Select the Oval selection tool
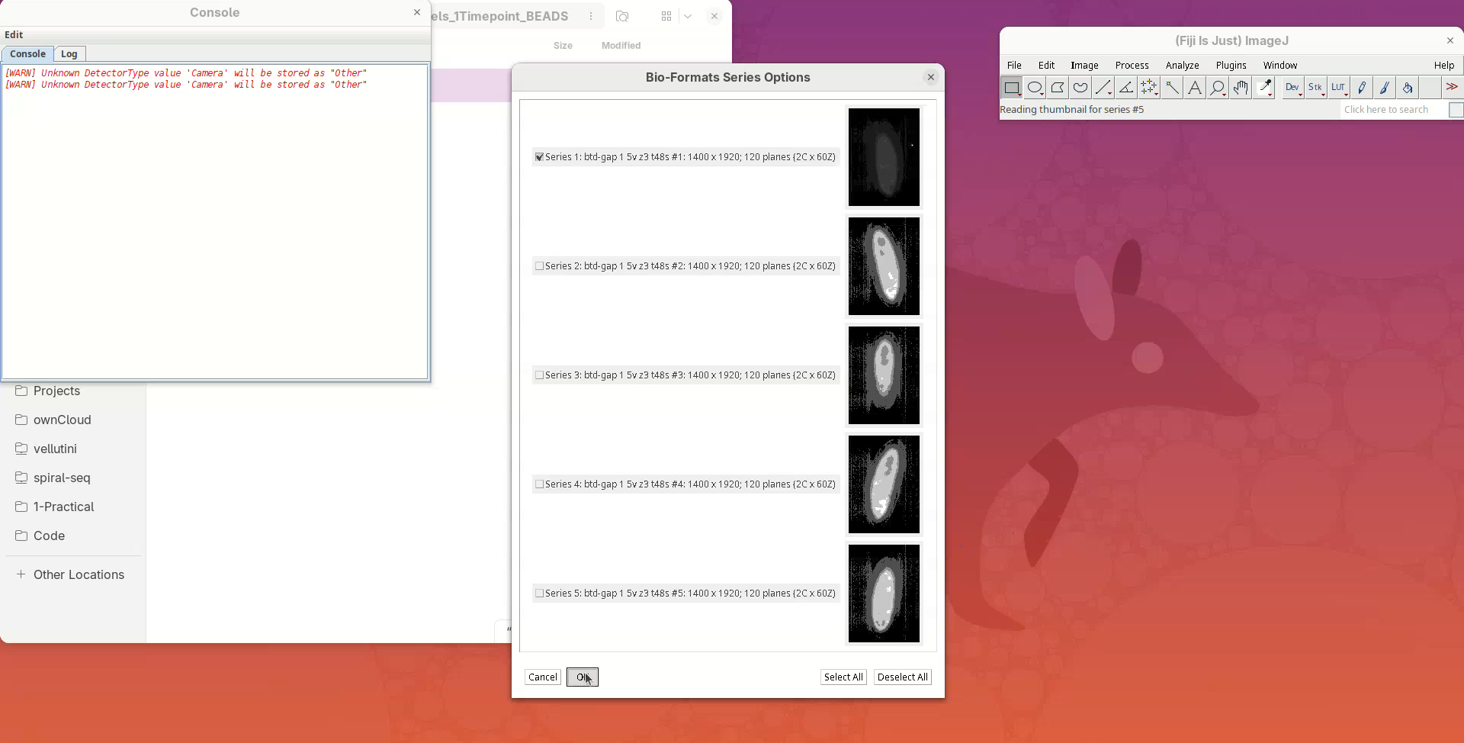The width and height of the screenshot is (1464, 743). 1034,88
